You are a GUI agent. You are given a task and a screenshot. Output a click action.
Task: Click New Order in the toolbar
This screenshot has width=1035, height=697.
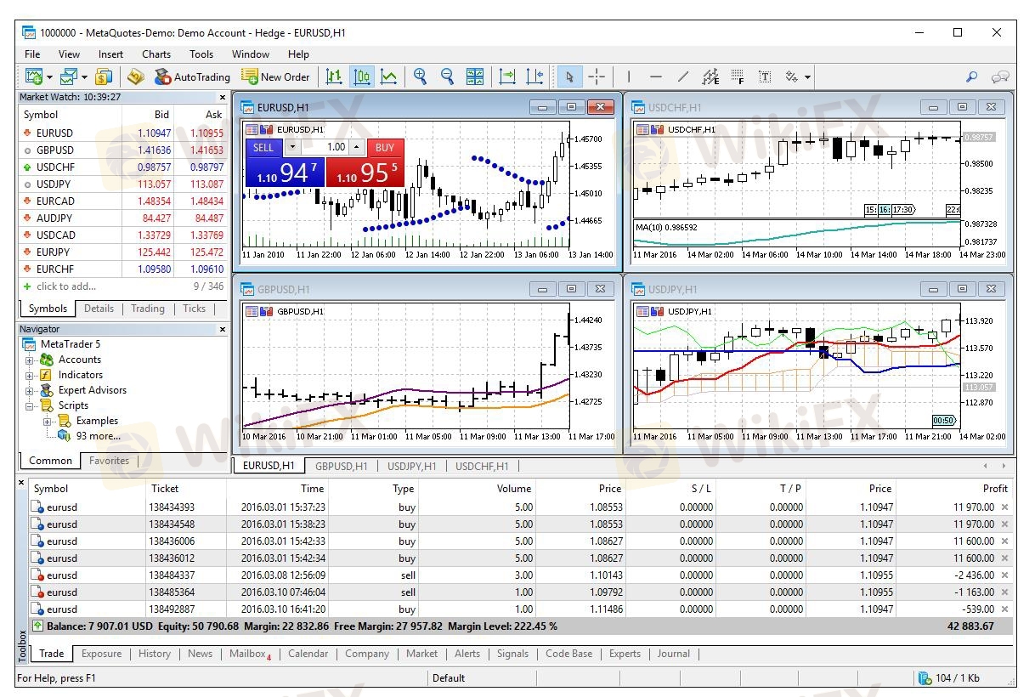[x=275, y=76]
